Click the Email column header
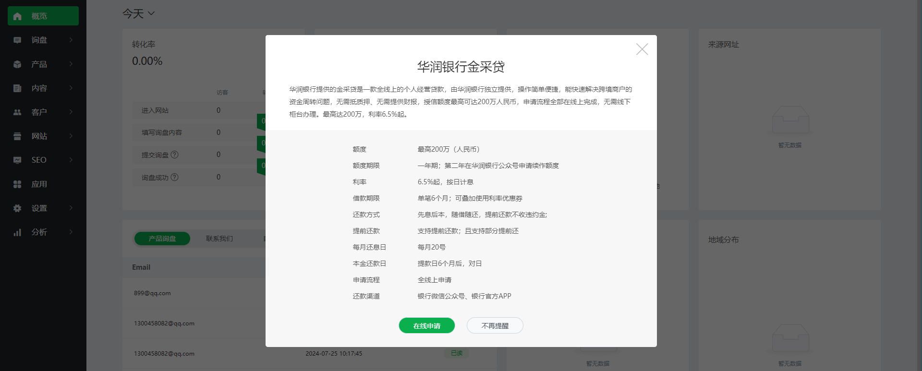922x371 pixels. point(141,267)
